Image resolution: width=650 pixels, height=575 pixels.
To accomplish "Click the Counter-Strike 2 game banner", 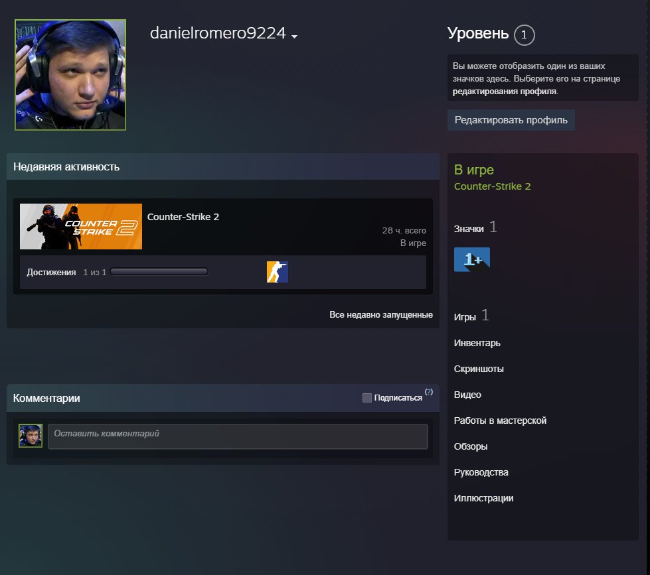I will click(81, 226).
